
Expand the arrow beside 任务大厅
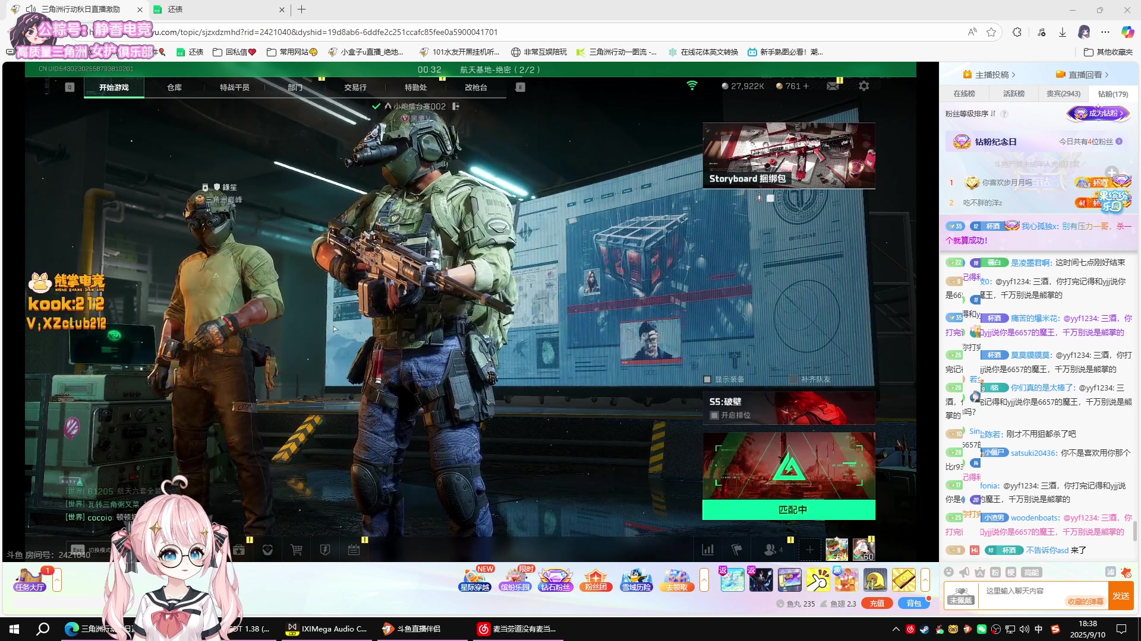(57, 580)
